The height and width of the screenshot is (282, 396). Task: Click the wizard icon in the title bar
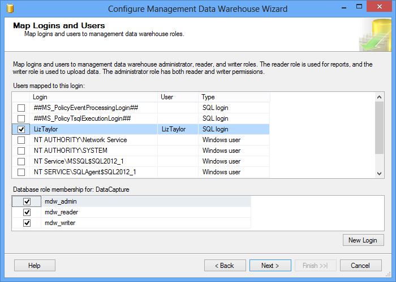[8, 9]
